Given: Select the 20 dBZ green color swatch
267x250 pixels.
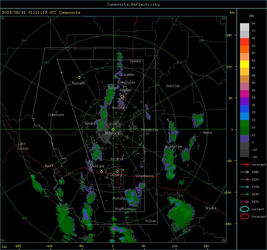Looking at the screenshot, I should [244, 124].
